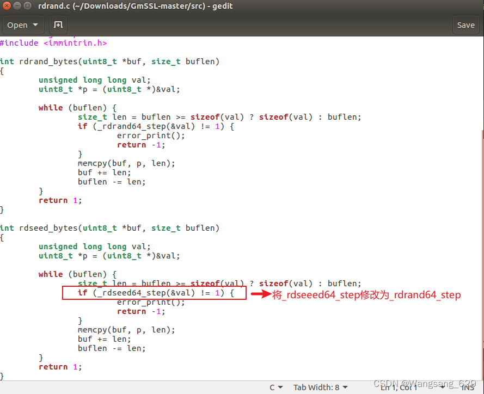The image size is (484, 394).
Task: Place cursor on the #include <immintrin.h> line
Action: point(53,42)
